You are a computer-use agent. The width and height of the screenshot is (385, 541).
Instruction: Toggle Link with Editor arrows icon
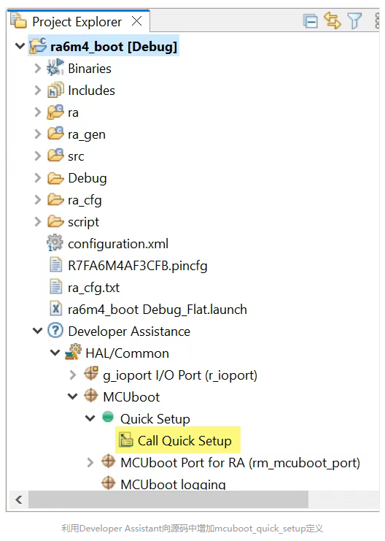[332, 20]
